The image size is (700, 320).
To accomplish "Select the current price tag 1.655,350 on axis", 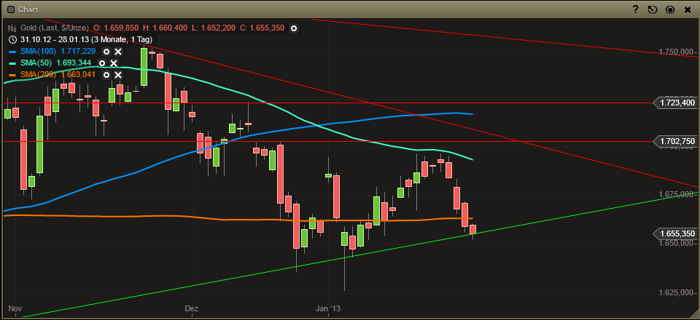I will click(675, 233).
